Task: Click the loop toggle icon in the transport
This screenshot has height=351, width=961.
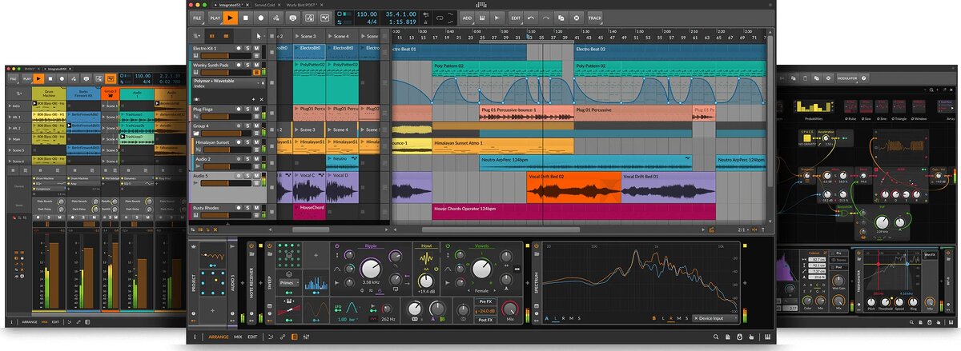Action: click(440, 18)
